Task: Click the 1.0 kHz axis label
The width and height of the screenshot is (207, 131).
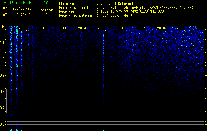Action: click(2, 59)
